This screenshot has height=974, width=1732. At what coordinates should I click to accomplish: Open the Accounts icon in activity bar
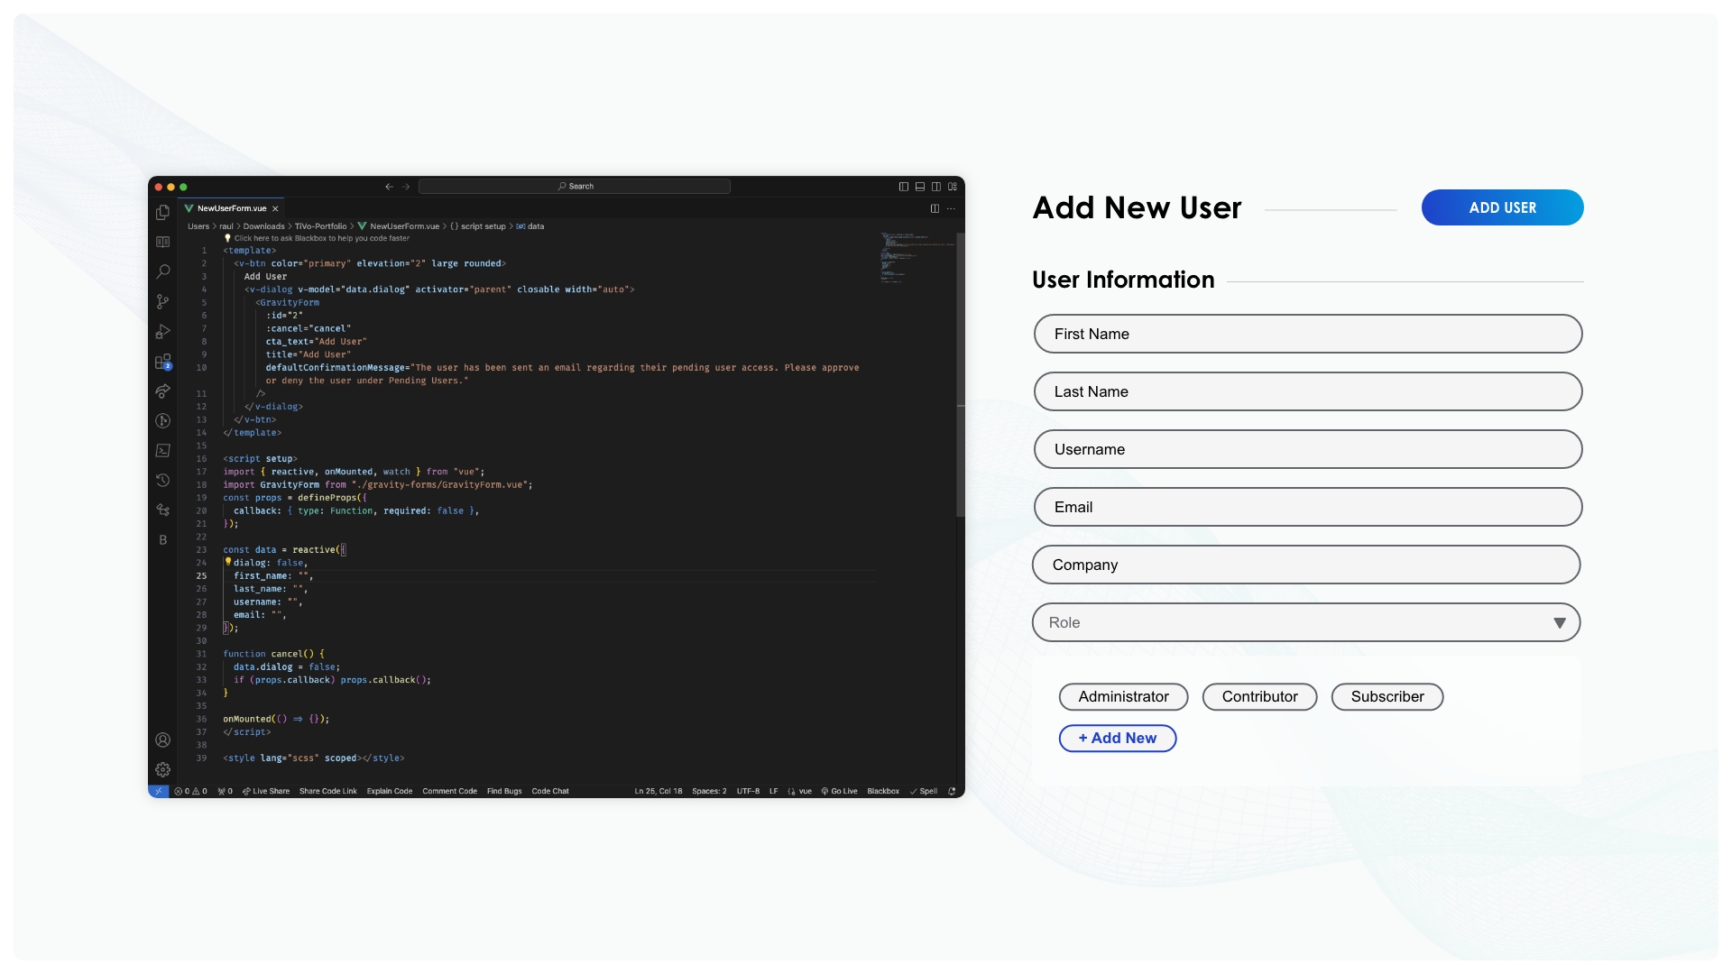(162, 740)
